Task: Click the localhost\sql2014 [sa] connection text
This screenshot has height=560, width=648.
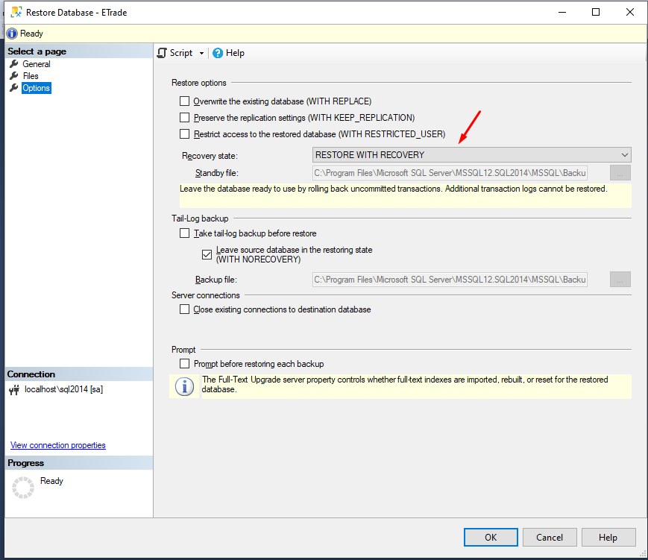Action: 63,389
